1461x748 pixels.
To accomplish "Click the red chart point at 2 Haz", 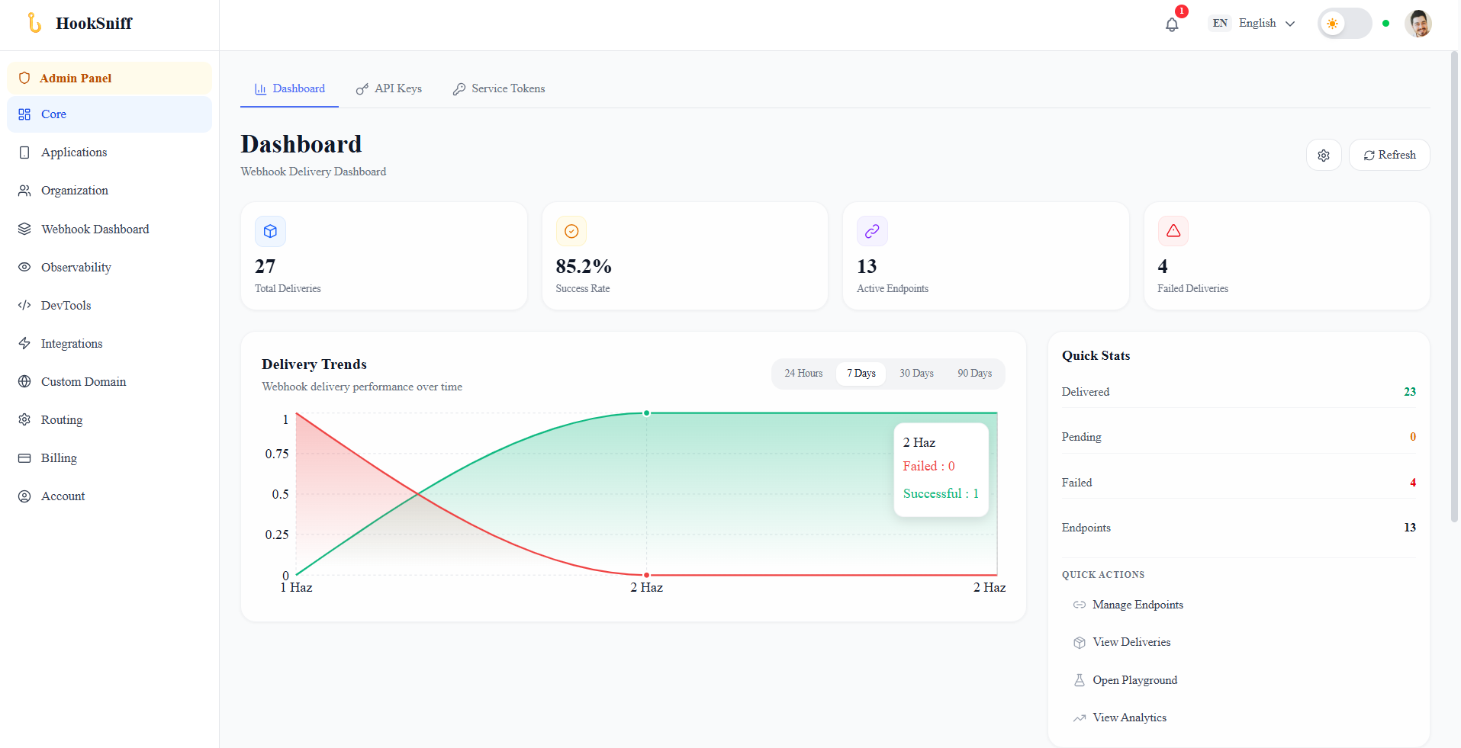I will [647, 575].
